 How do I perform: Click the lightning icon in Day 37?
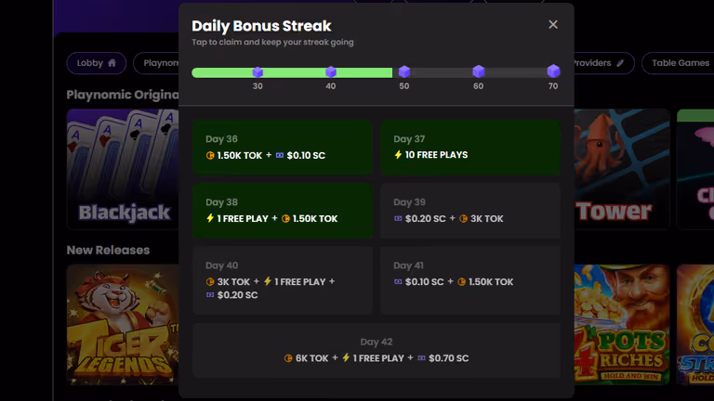tap(398, 155)
